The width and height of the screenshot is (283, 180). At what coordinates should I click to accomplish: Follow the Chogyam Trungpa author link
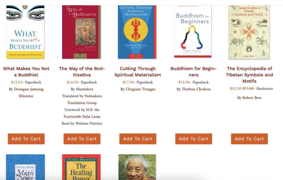140,89
